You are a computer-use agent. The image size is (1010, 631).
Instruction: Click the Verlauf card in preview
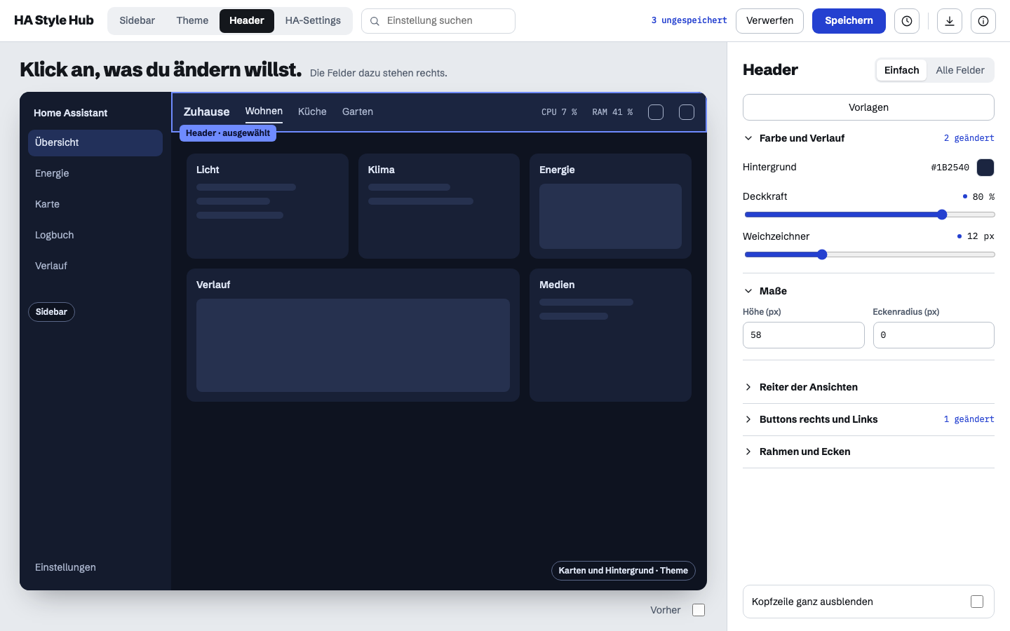click(353, 335)
